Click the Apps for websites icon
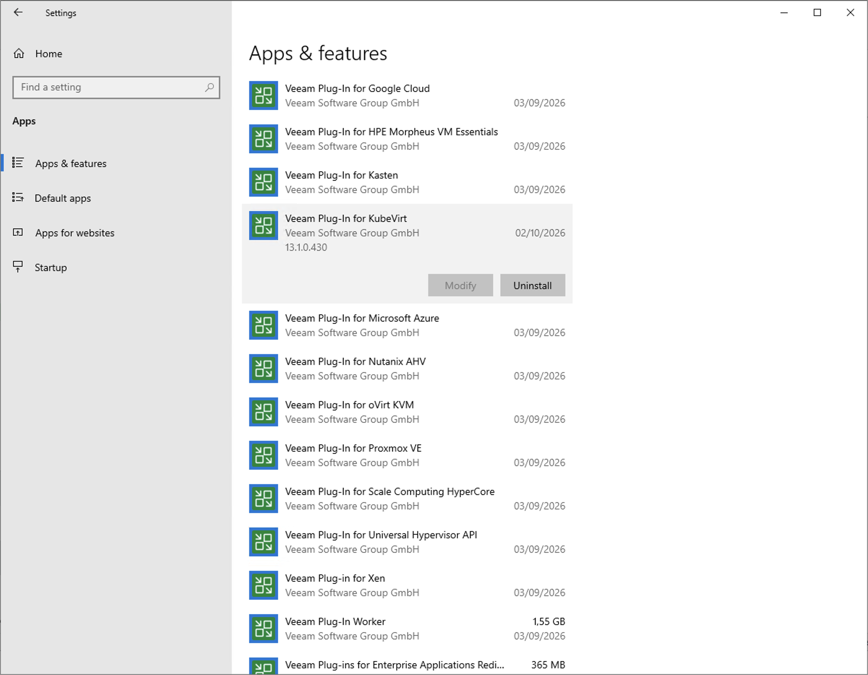This screenshot has width=868, height=675. [18, 232]
